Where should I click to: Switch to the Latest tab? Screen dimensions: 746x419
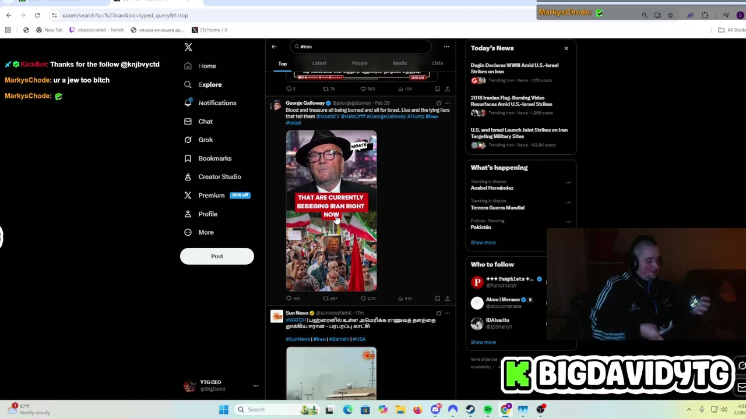point(319,63)
